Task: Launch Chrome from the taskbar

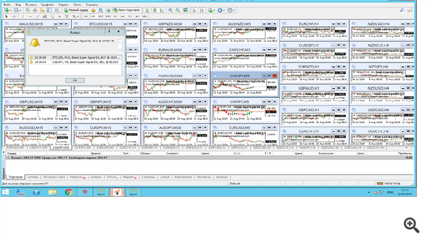Action: click(x=69, y=192)
